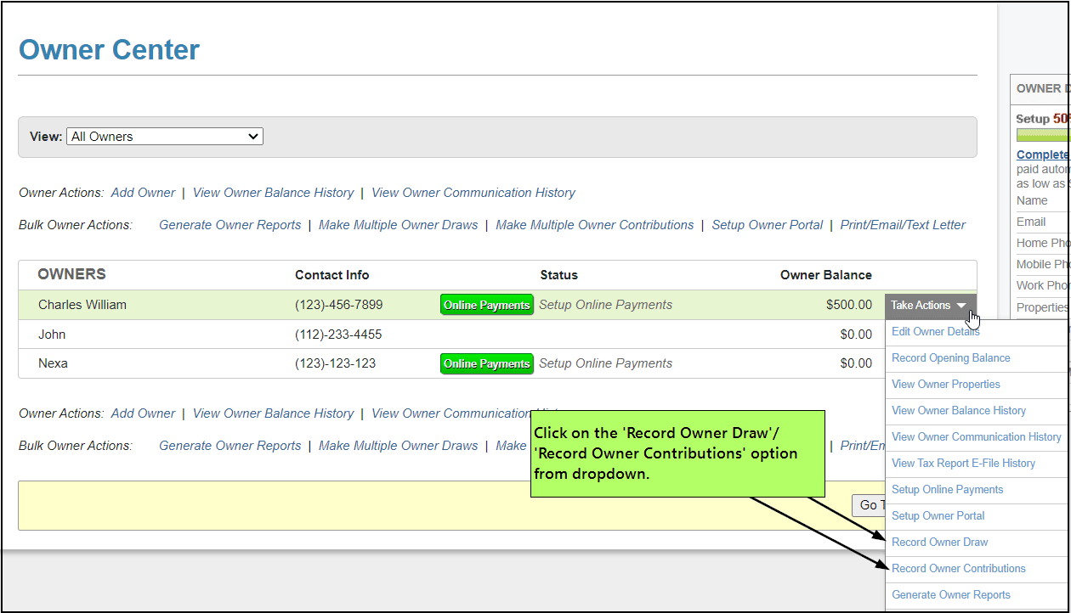Select View Owner Properties menu entry
This screenshot has height=613, width=1071.
tap(945, 385)
